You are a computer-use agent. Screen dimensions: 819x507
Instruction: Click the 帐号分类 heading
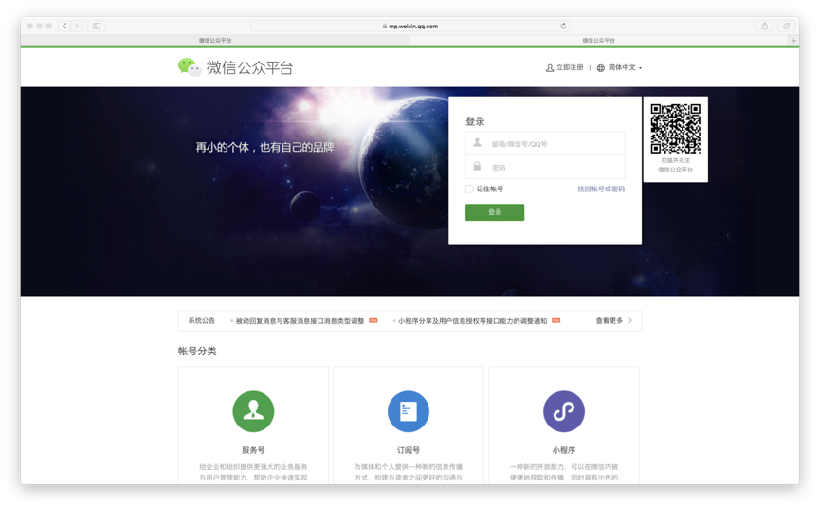pyautogui.click(x=197, y=351)
